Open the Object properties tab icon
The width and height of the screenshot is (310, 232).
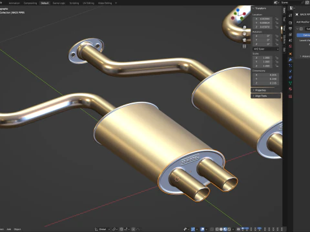291,53
